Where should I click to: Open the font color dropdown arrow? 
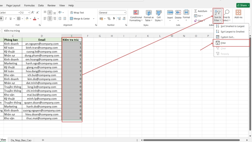pyautogui.click(x=38, y=19)
